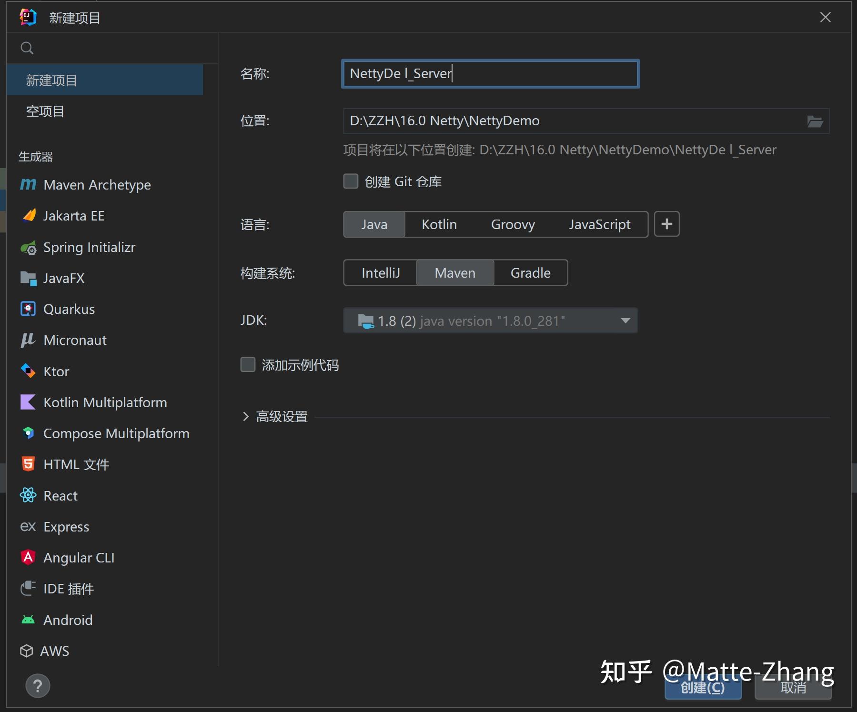
Task: Click the AWS cube icon
Action: click(x=27, y=651)
